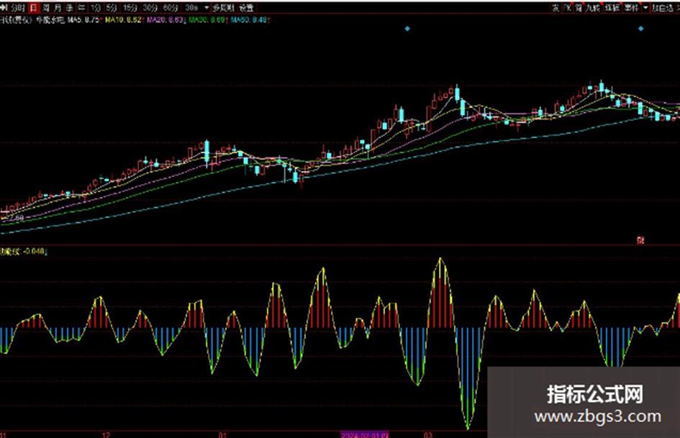This screenshot has height=438, width=680.
Task: Select the 60分 period
Action: tap(171, 7)
